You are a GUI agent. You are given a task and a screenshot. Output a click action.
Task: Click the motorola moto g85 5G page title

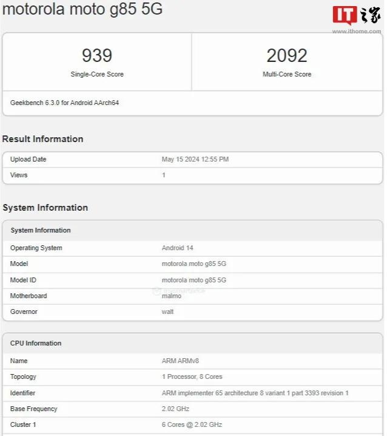pyautogui.click(x=82, y=10)
